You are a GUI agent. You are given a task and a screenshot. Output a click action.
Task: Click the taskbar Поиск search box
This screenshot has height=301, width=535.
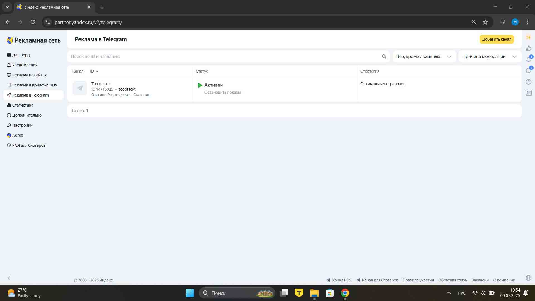[x=237, y=293]
